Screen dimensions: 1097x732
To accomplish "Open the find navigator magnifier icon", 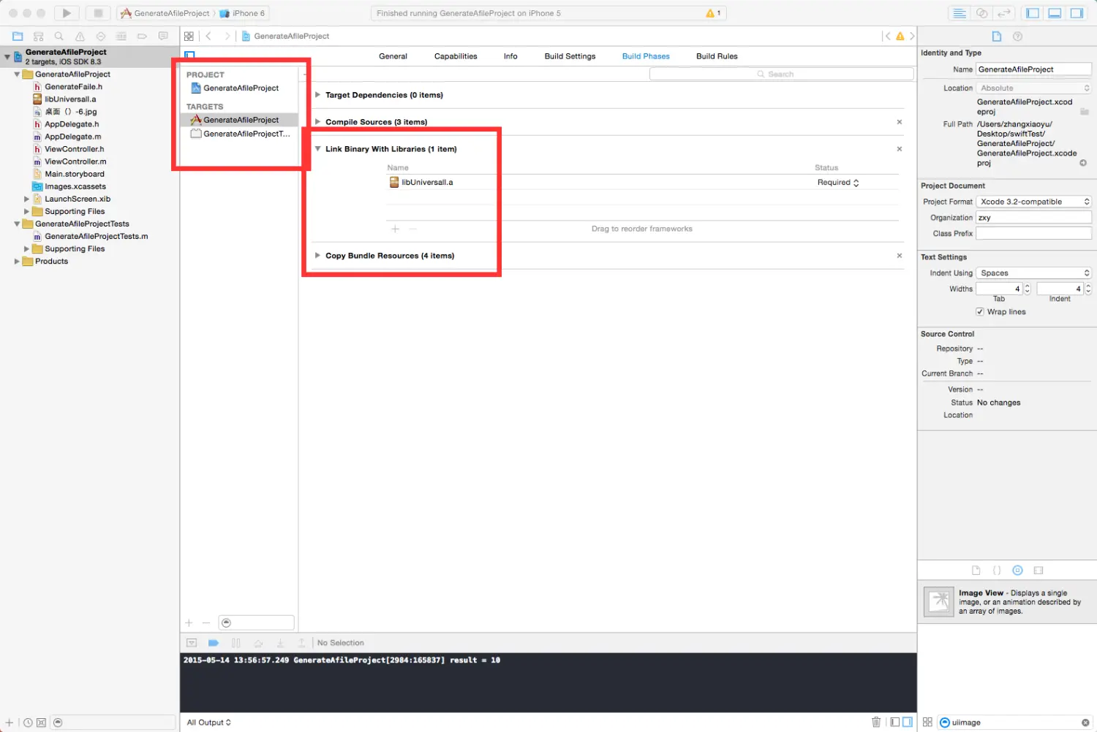I will pos(59,36).
